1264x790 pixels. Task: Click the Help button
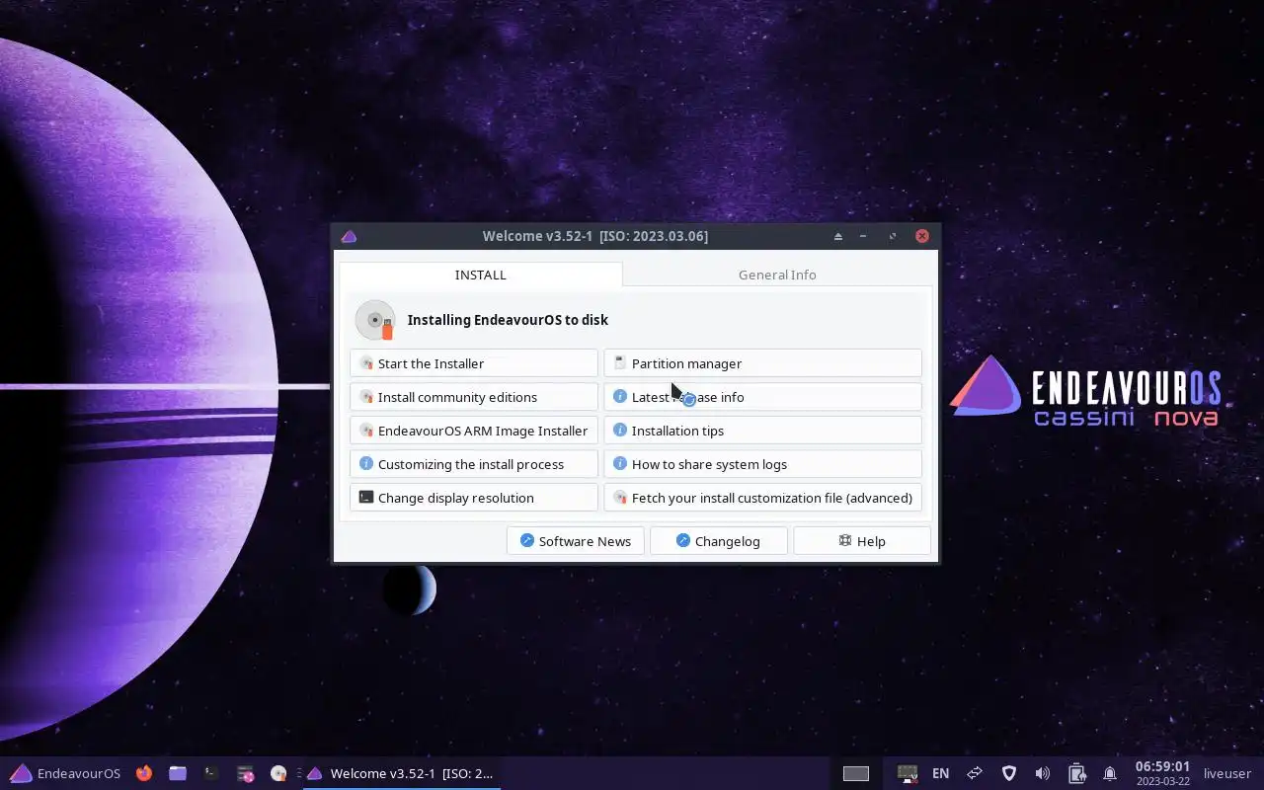(862, 541)
